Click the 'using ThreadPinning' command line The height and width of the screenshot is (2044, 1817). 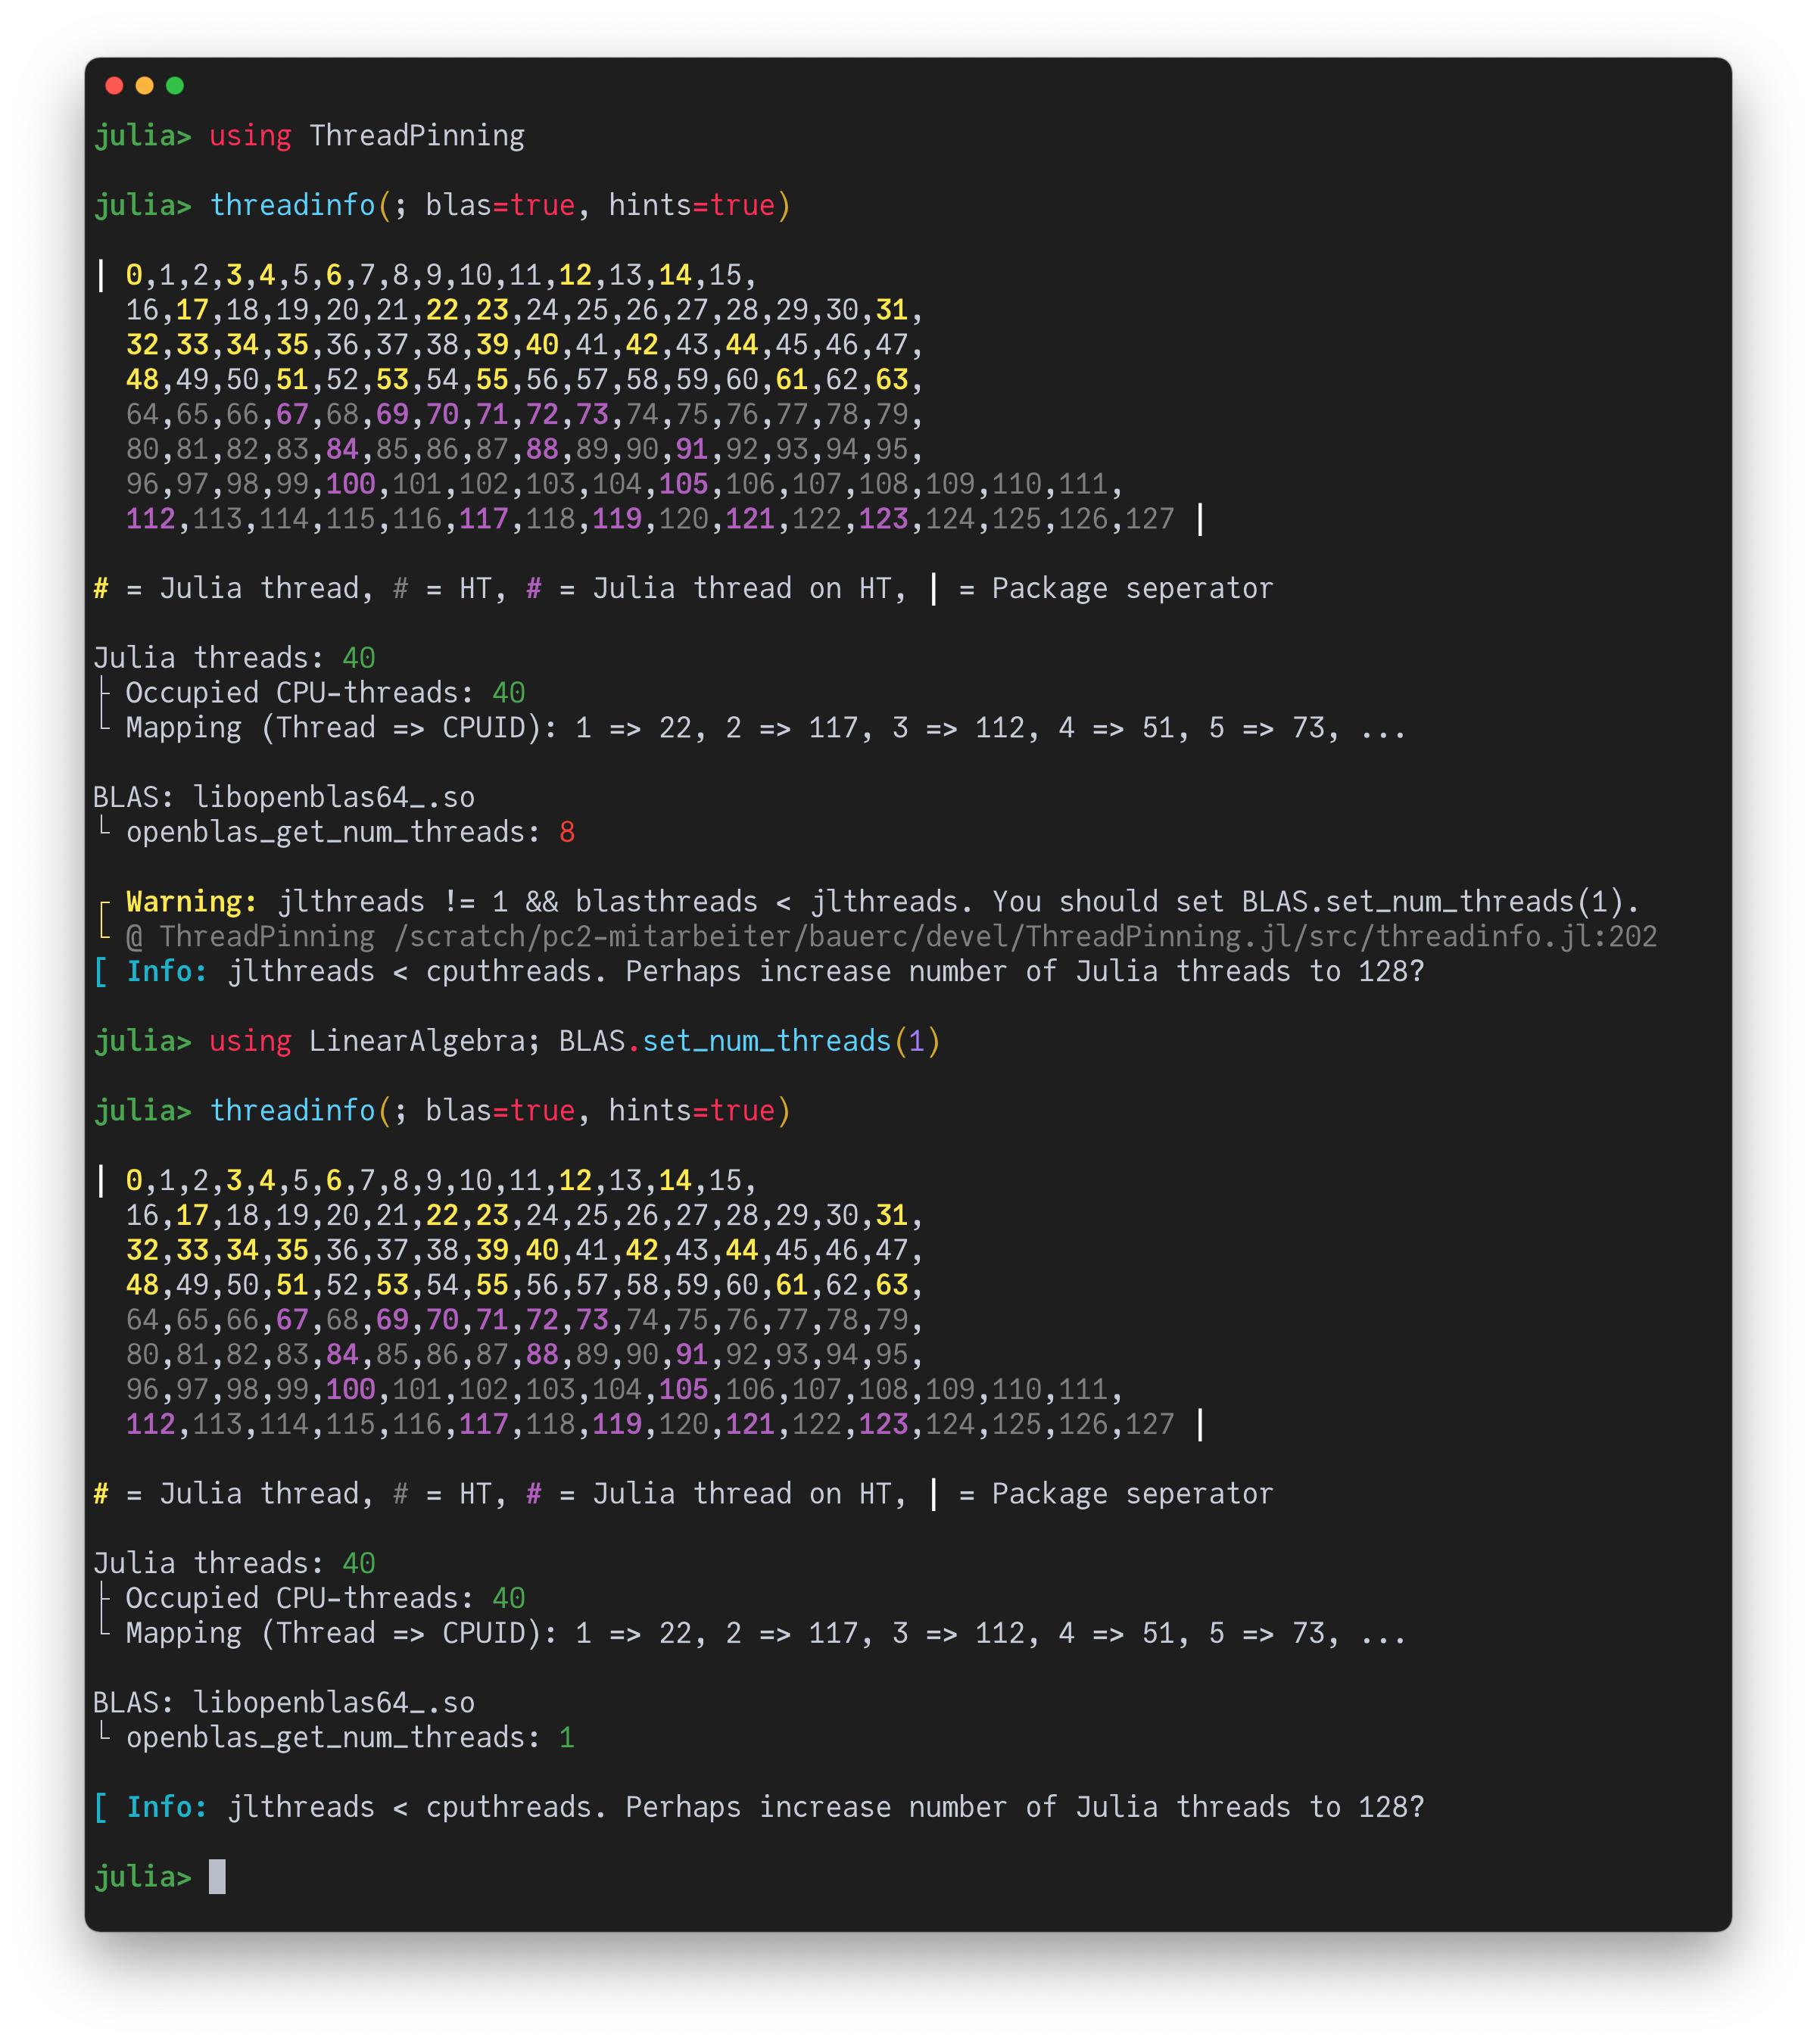(x=309, y=135)
